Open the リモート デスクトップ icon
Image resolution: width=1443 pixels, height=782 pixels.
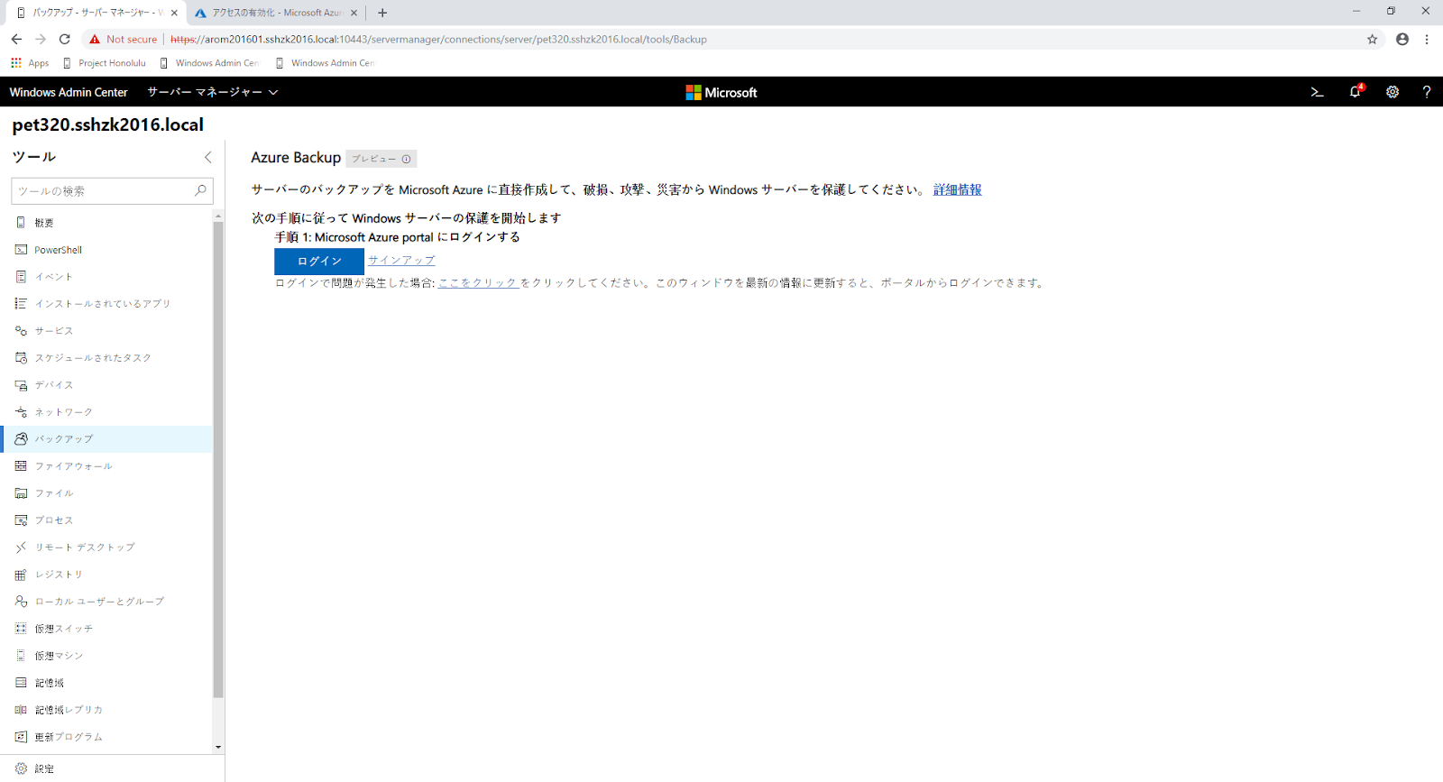[21, 547]
